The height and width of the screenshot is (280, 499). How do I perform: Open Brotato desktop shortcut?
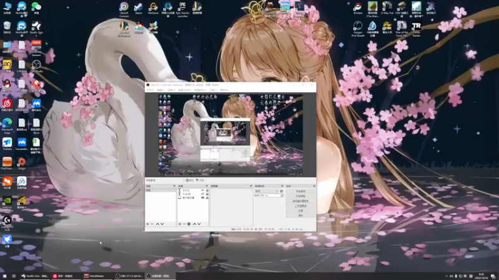click(357, 8)
